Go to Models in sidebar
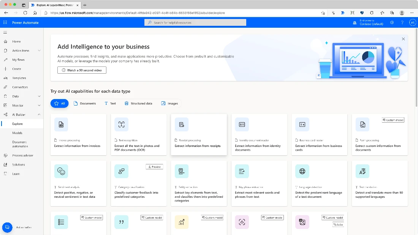Image resolution: width=418 pixels, height=235 pixels. point(17,133)
